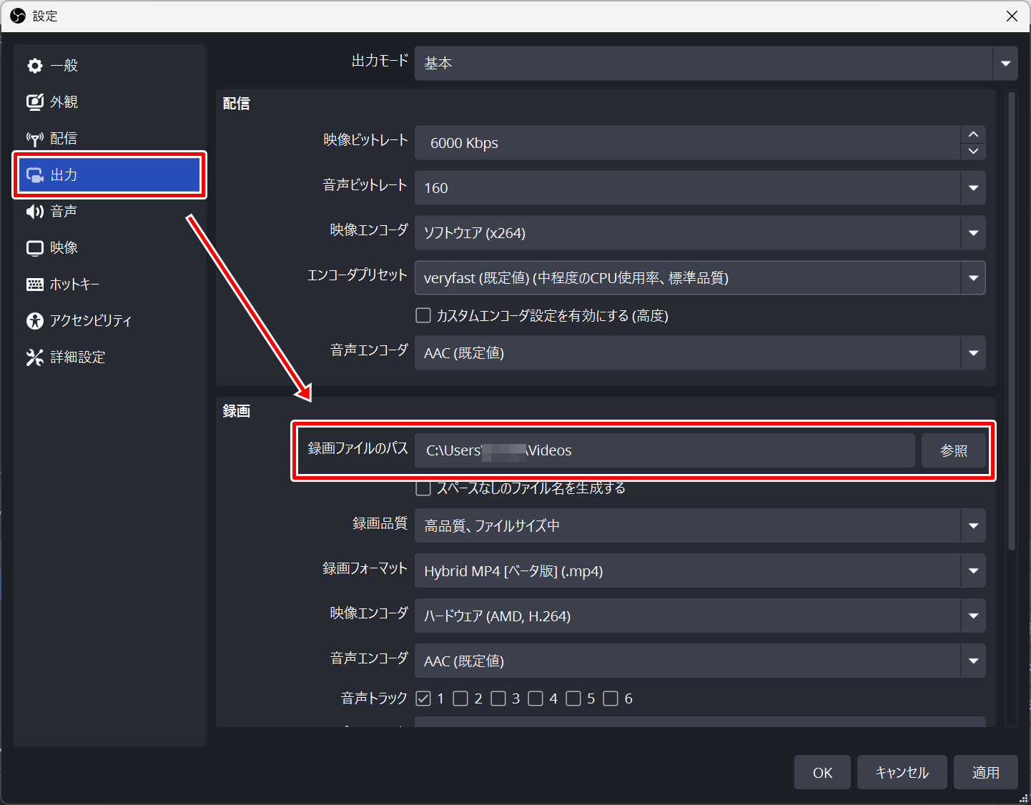This screenshot has width=1031, height=805.
Task: Enable custom encoder settings checkbox
Action: point(423,315)
